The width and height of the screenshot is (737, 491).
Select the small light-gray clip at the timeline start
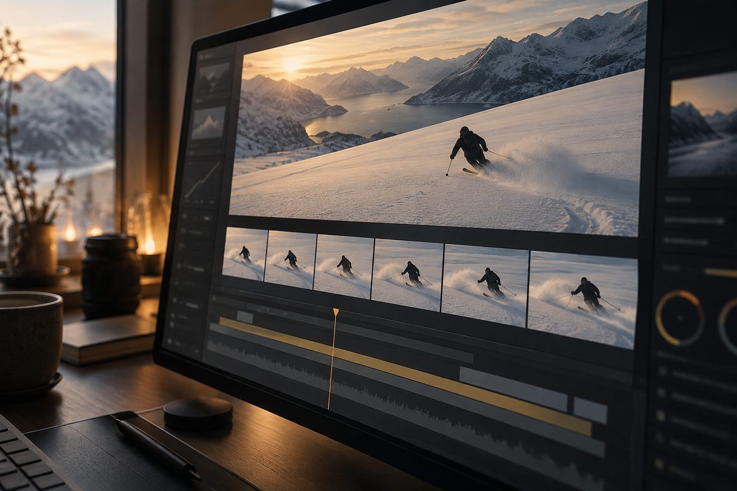[245, 317]
